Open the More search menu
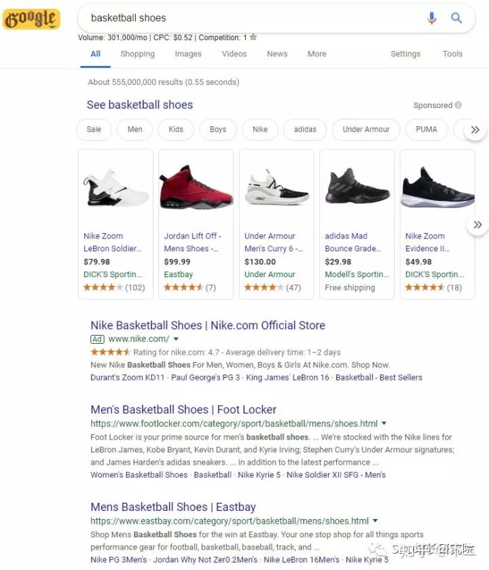 click(316, 54)
